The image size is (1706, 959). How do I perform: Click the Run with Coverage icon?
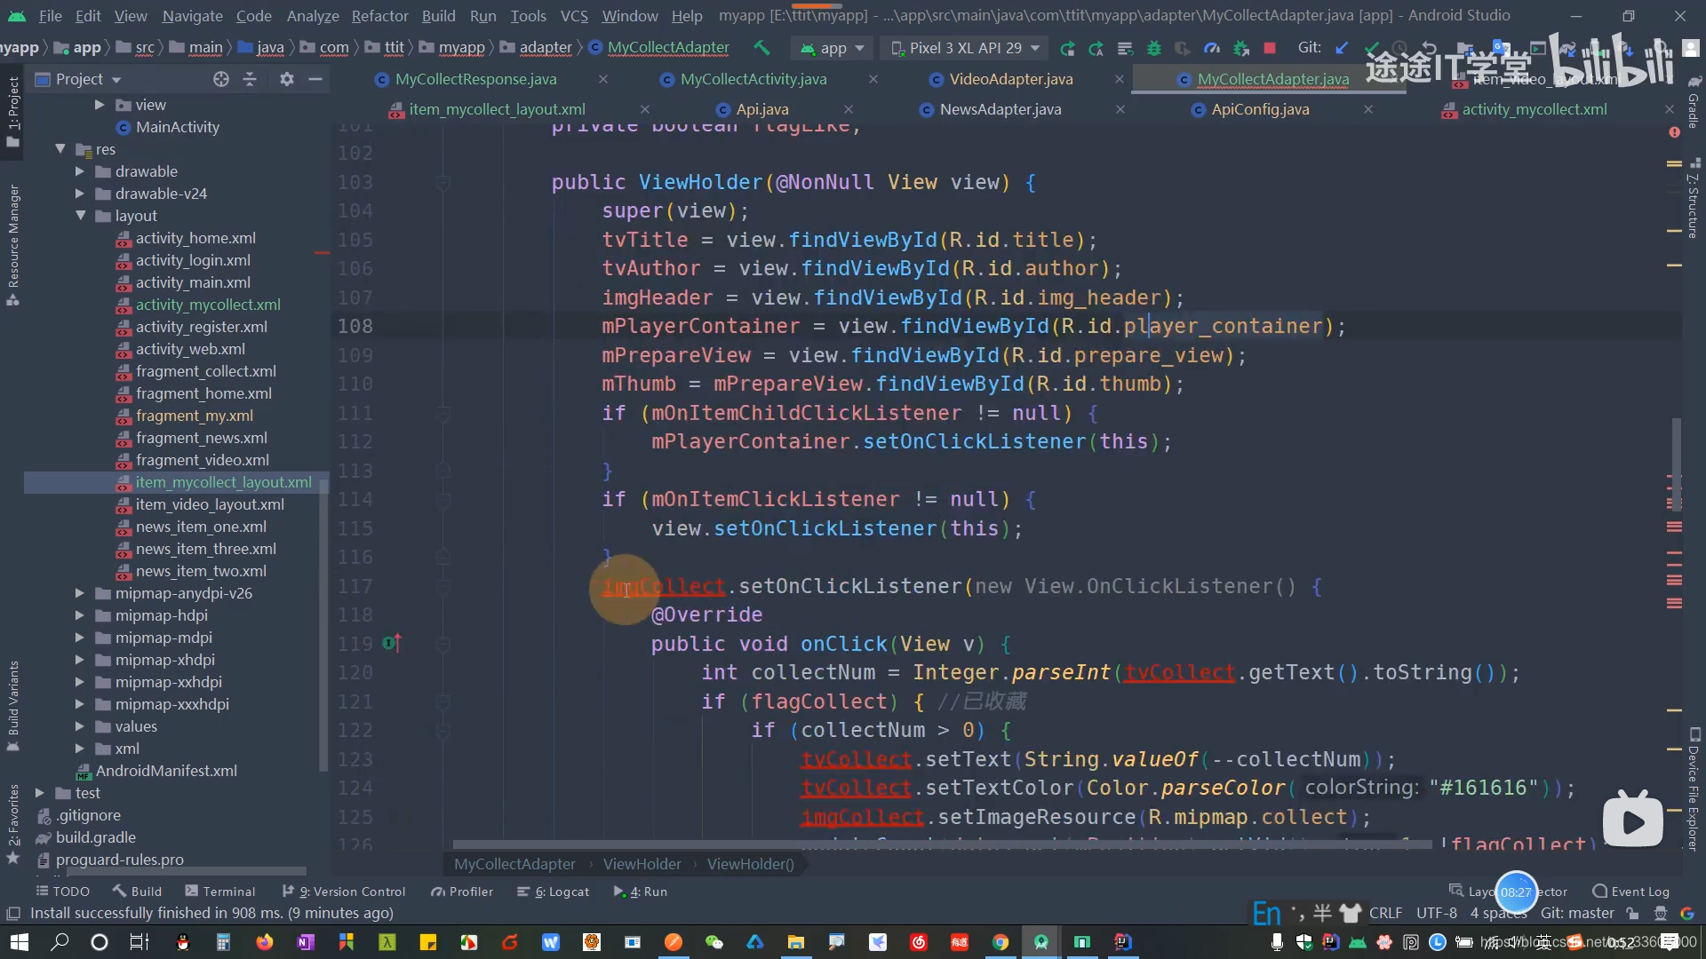click(1183, 48)
